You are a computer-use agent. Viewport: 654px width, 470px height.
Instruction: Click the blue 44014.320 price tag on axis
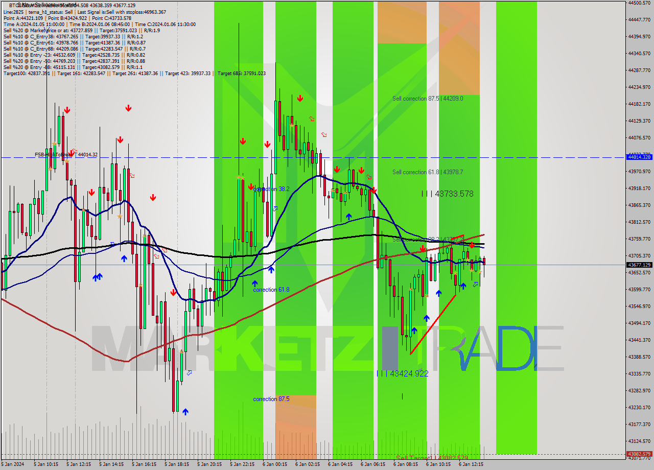639,157
